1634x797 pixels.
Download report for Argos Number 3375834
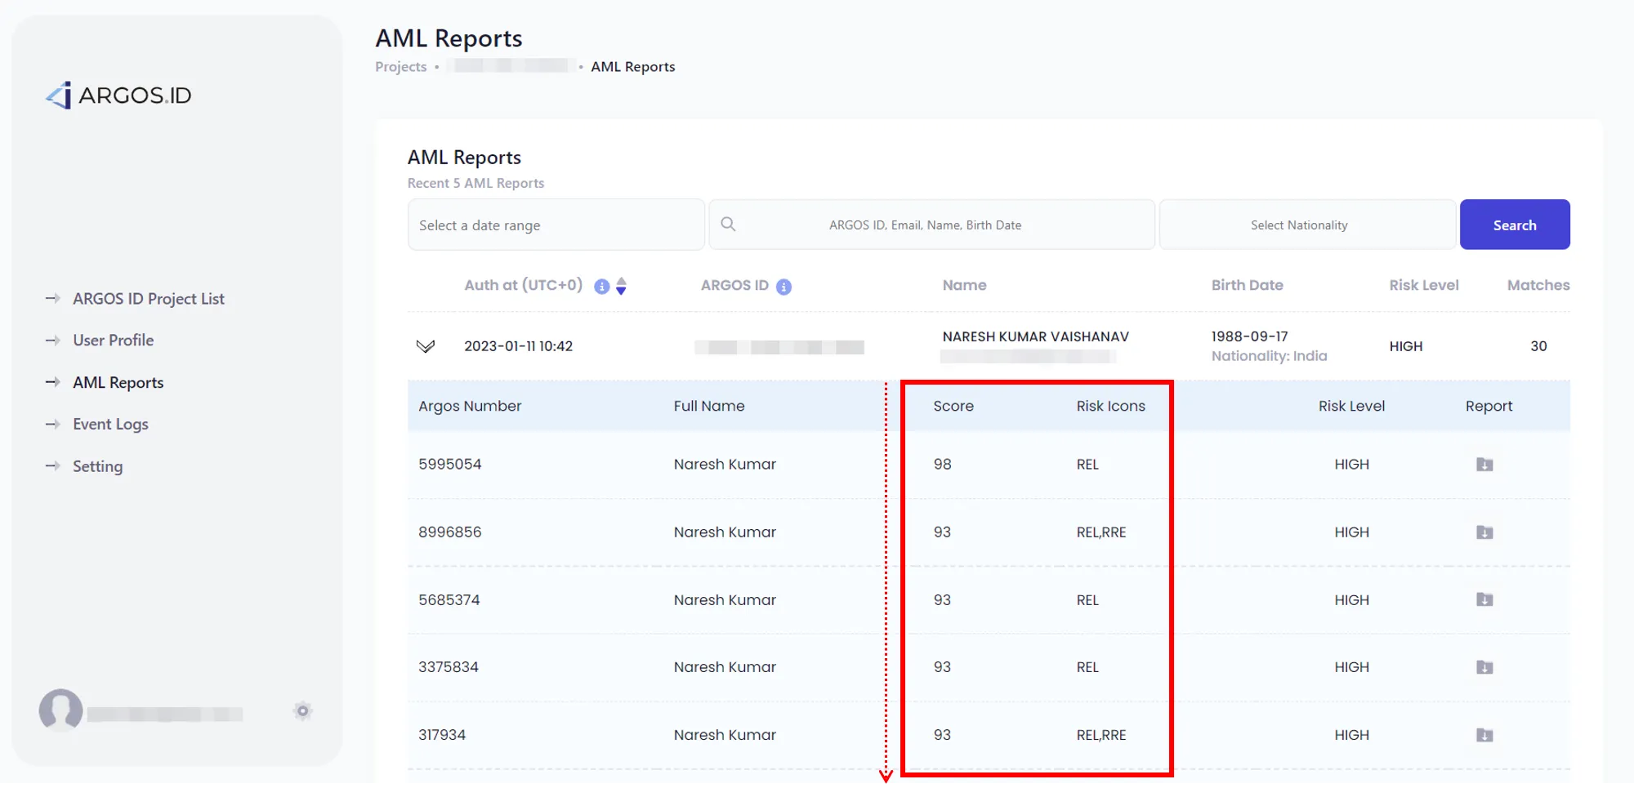point(1484,667)
